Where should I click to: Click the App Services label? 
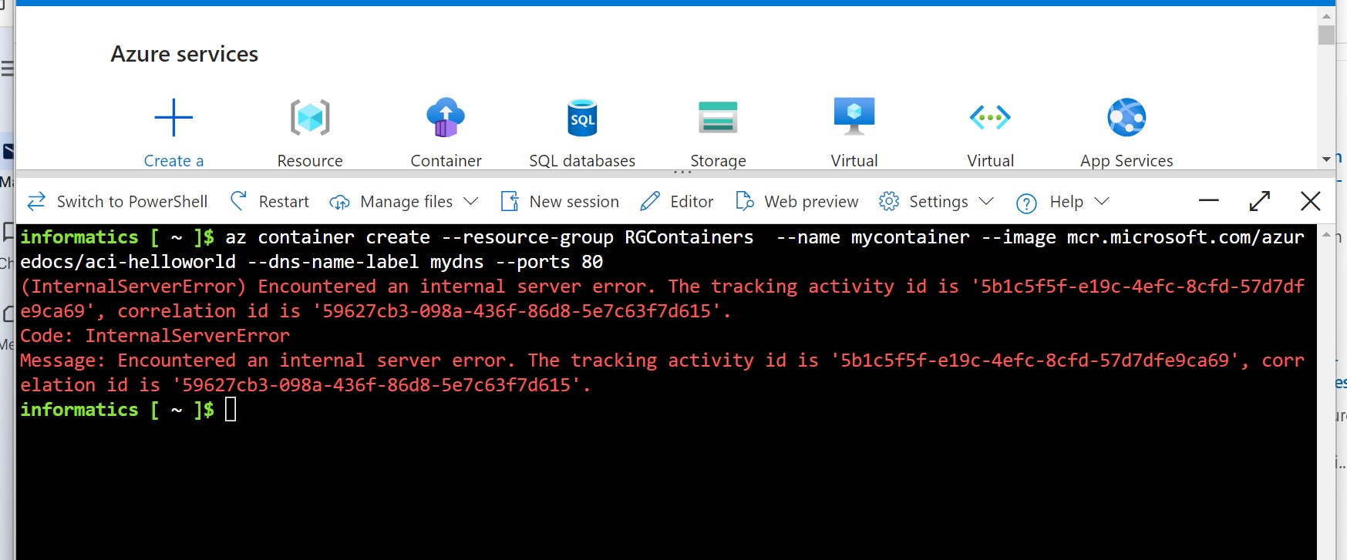(1126, 160)
